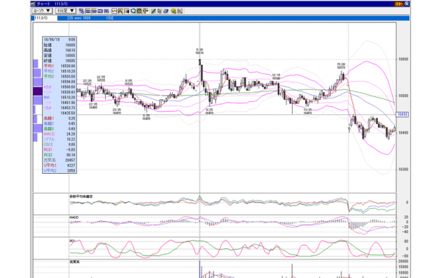Click the orange linked-mode button in title bar

398,4
